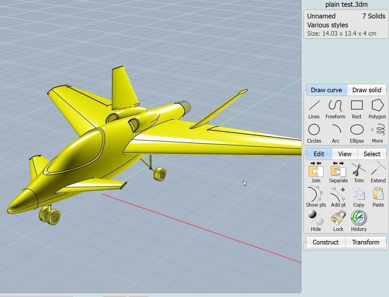Lock the selected objects
This screenshot has height=297, width=389.
point(338,221)
